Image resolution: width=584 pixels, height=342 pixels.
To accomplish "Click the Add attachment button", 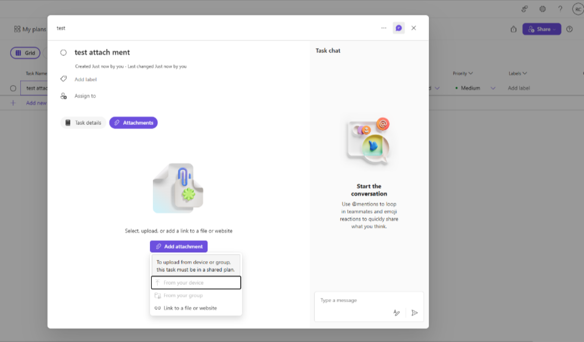I will click(179, 246).
